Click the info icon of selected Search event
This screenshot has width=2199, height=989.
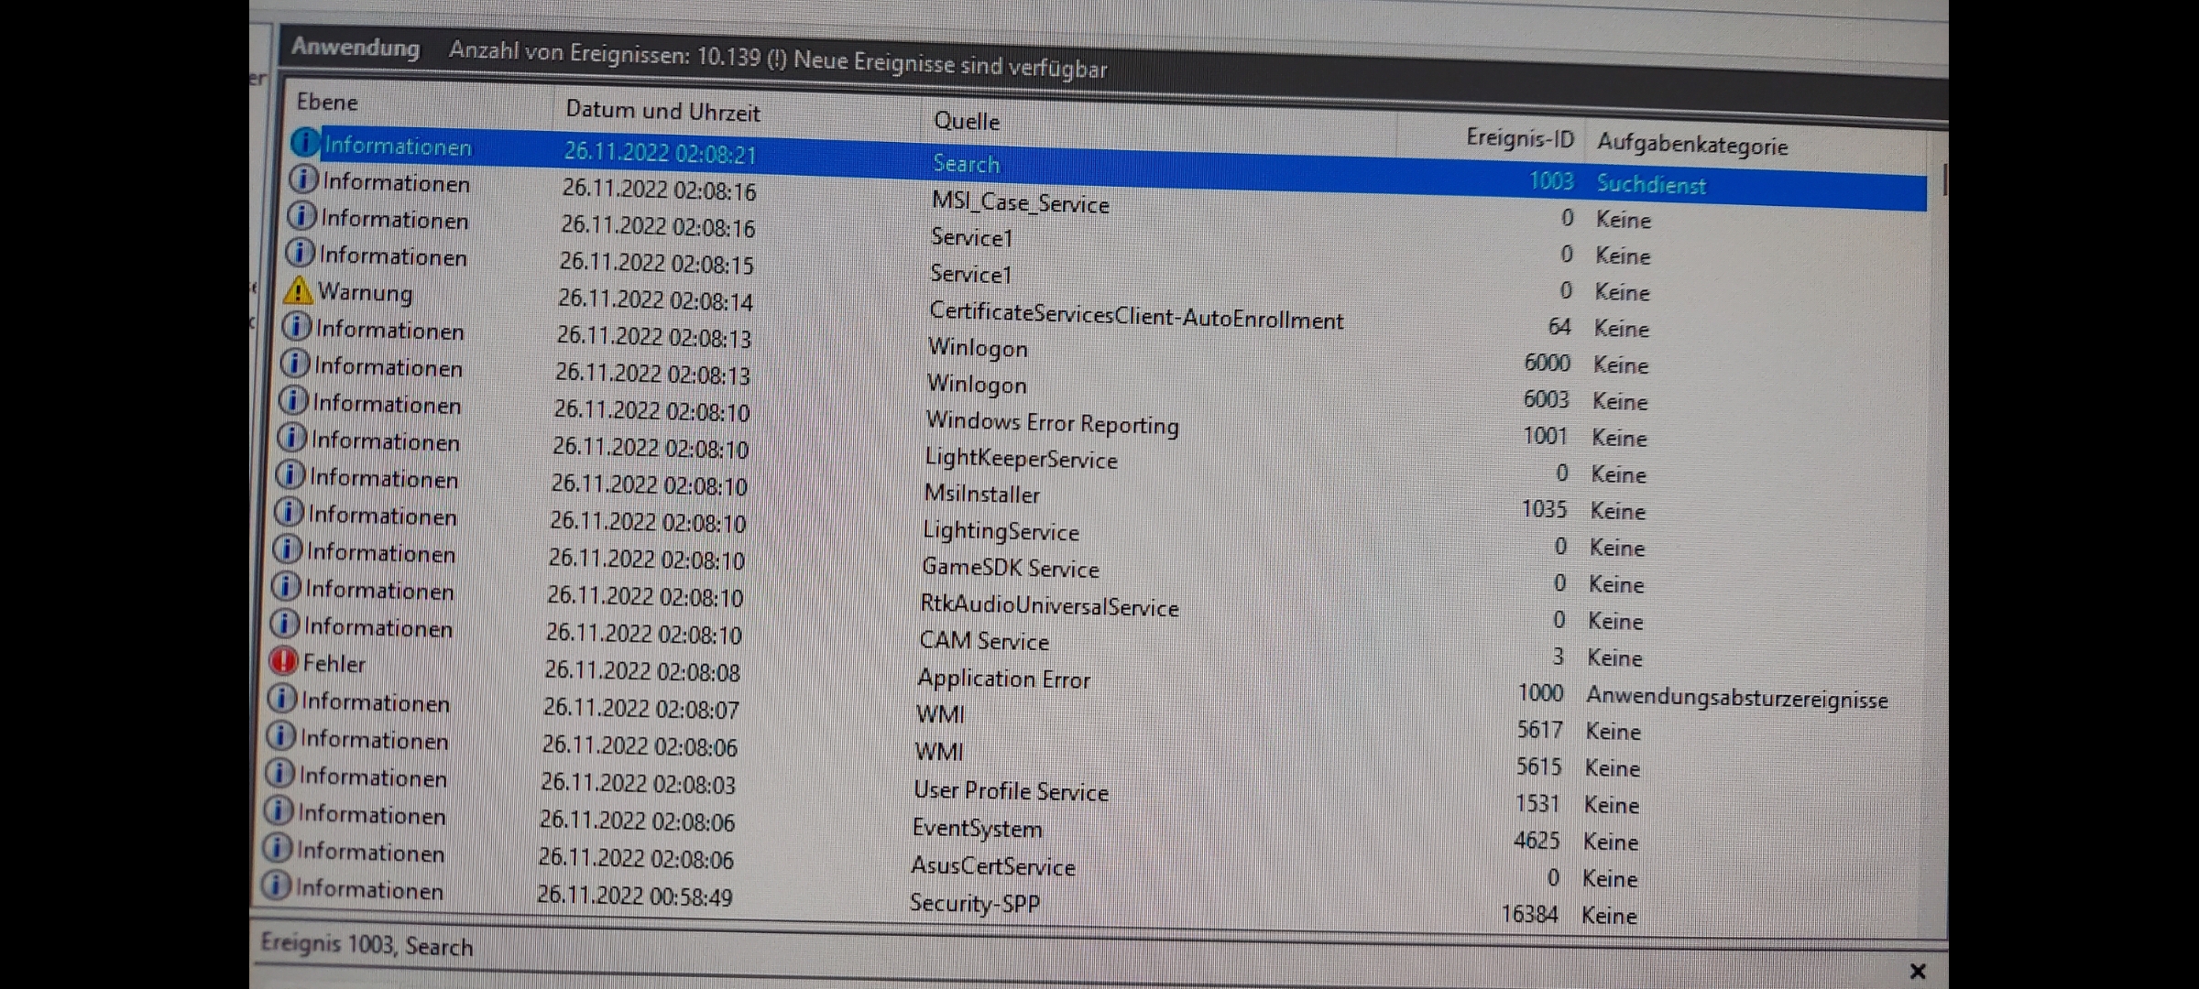click(304, 143)
